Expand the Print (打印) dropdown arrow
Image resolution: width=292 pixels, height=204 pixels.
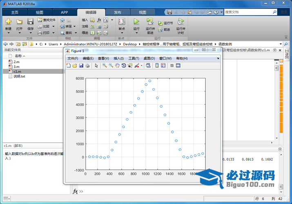click(x=53, y=33)
